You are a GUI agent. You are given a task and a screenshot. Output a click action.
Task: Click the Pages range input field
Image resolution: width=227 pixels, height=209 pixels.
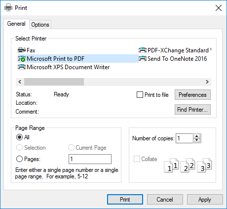(x=90, y=159)
